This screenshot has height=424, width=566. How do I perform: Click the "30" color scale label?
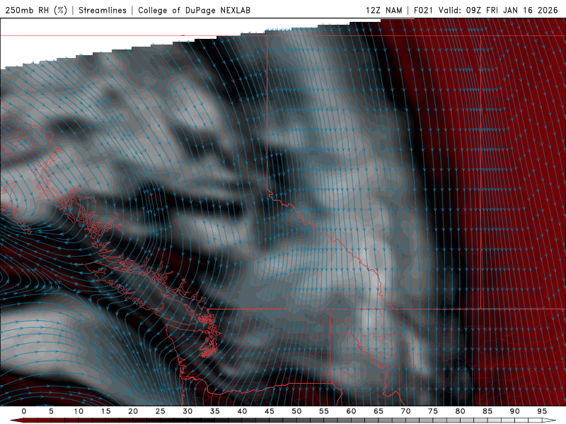tap(187, 411)
